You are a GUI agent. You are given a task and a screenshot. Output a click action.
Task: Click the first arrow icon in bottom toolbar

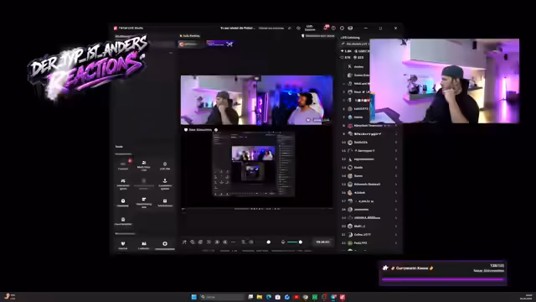184,242
